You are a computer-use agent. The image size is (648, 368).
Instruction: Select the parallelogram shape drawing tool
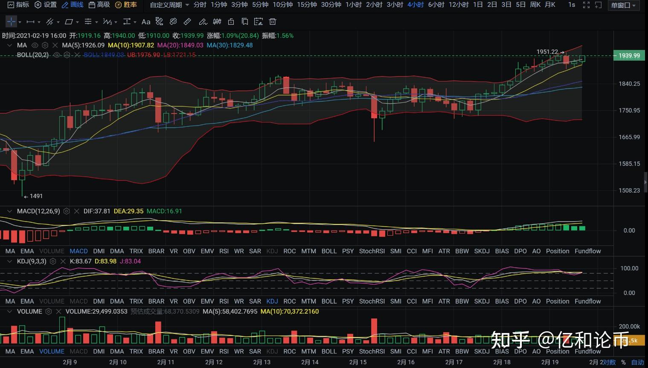click(69, 21)
